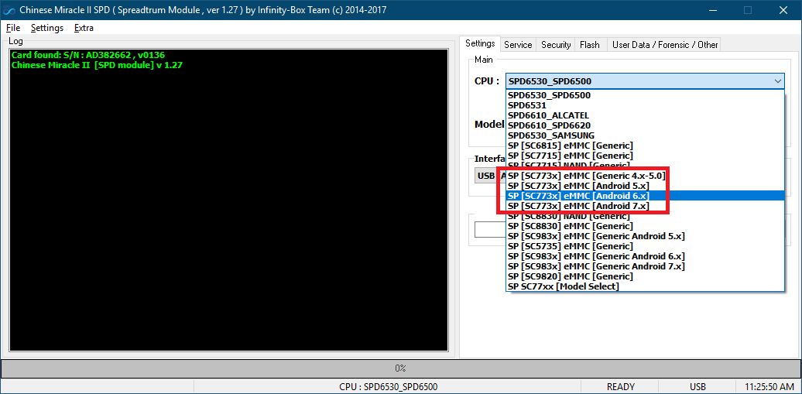Close the Chinese Miracle II window
The image size is (802, 394).
pyautogui.click(x=783, y=10)
